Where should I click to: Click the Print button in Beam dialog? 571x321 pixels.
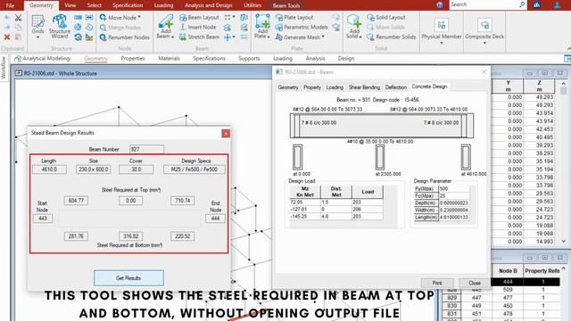pos(437,283)
